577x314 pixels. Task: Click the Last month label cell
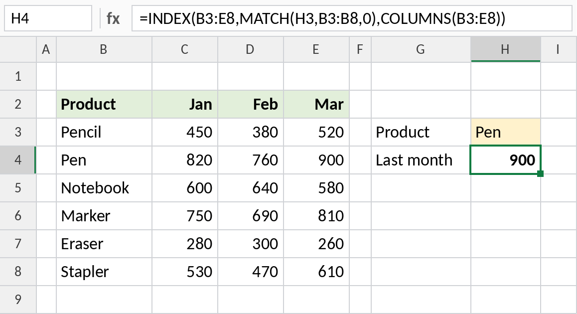(x=421, y=160)
